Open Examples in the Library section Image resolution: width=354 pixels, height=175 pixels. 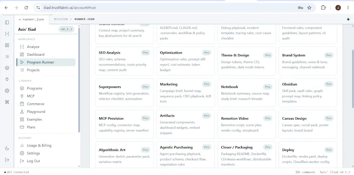[x=46, y=119]
